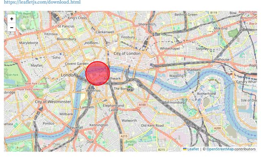
Task: Click the Old Kent Road label
Action: (152, 126)
